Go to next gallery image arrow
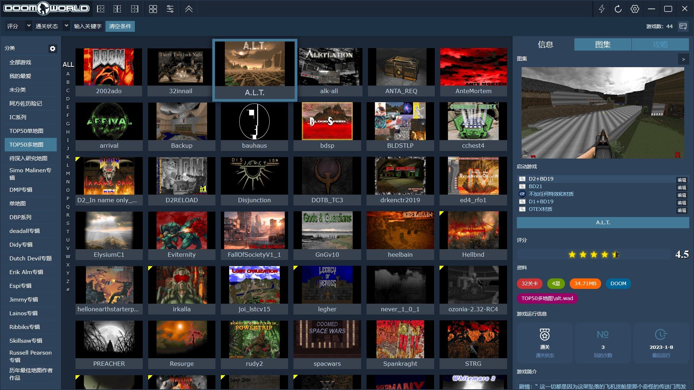Viewport: 694px width, 390px height. click(x=684, y=59)
